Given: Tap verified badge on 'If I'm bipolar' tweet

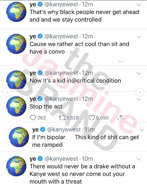Looking at the screenshot, I should tap(43, 129).
